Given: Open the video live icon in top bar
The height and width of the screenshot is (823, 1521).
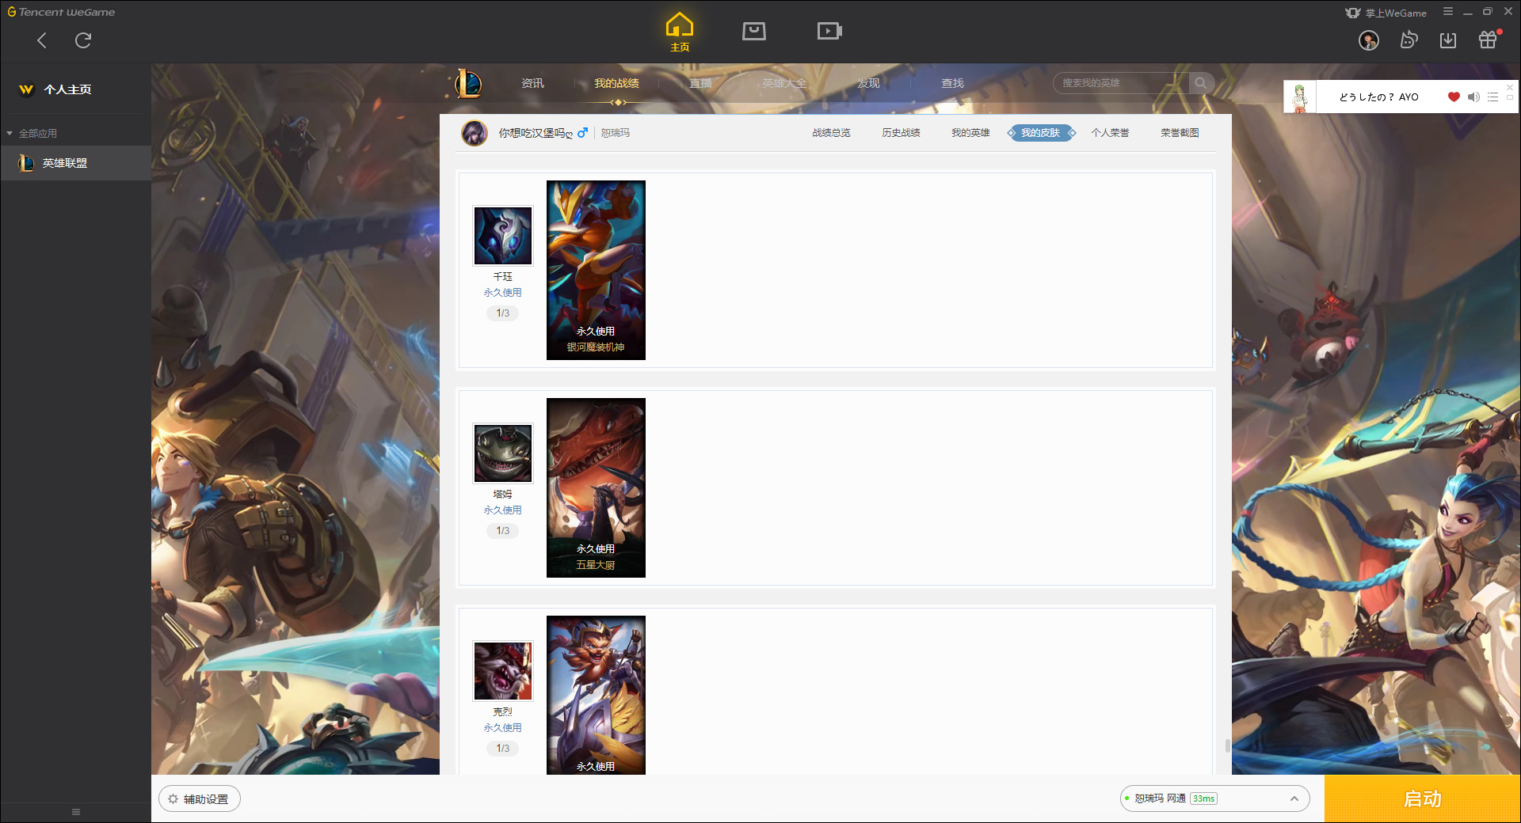Looking at the screenshot, I should pos(829,31).
